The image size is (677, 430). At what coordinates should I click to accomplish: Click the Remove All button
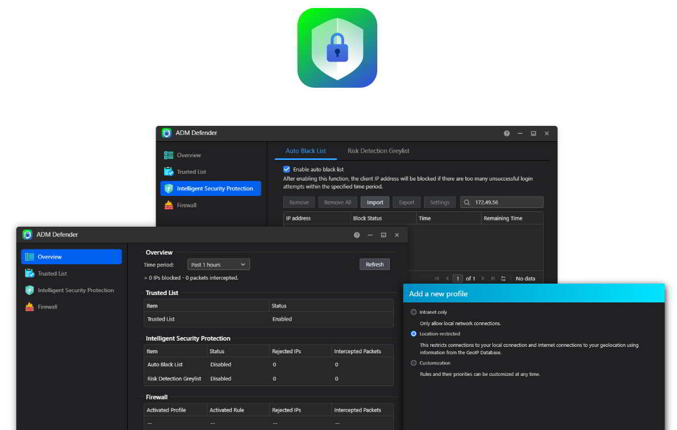tap(337, 202)
